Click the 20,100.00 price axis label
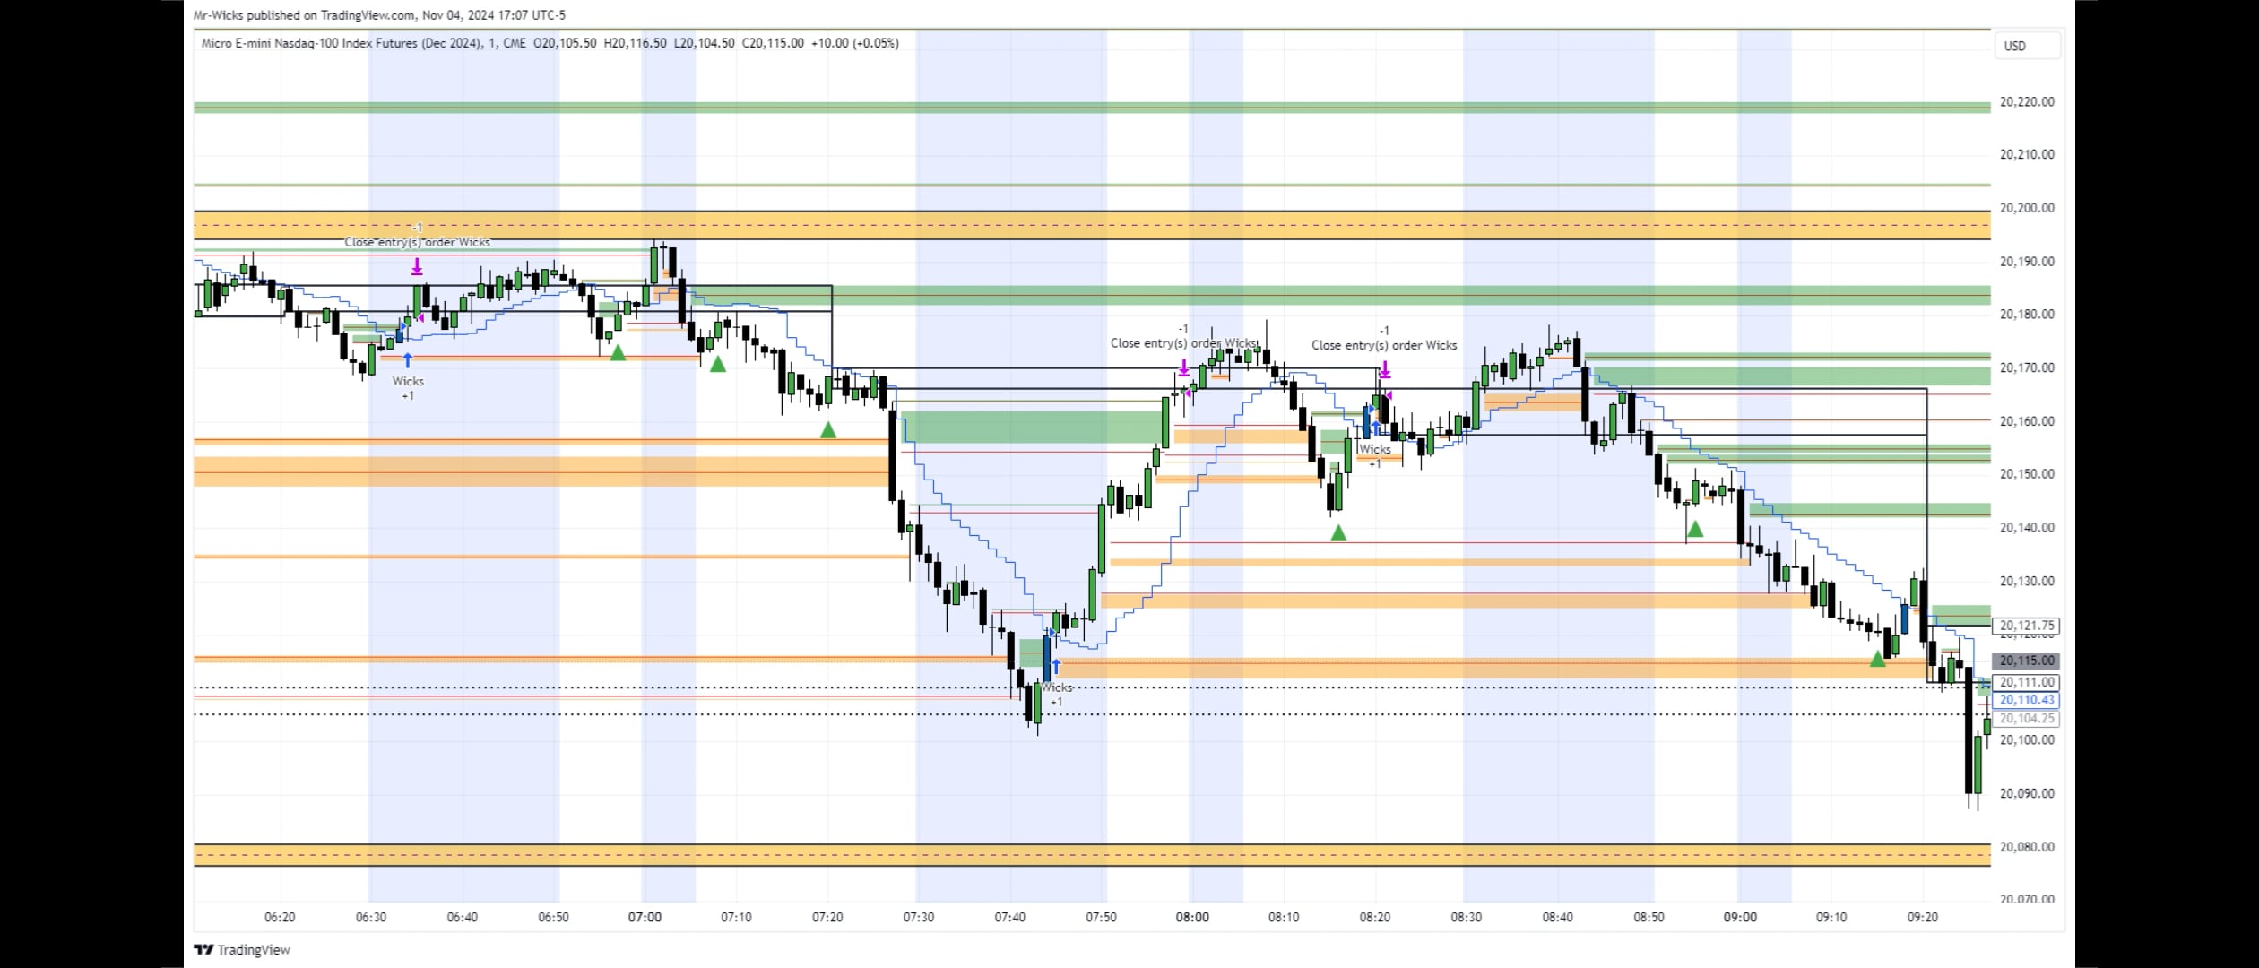Viewport: 2259px width, 968px height. coord(2027,740)
